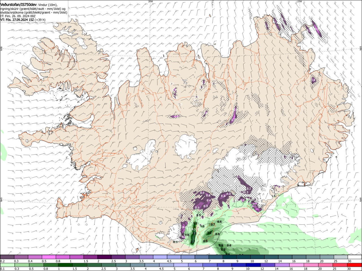Pick the red-pink 25 swatch in lower legend

tap(340, 265)
